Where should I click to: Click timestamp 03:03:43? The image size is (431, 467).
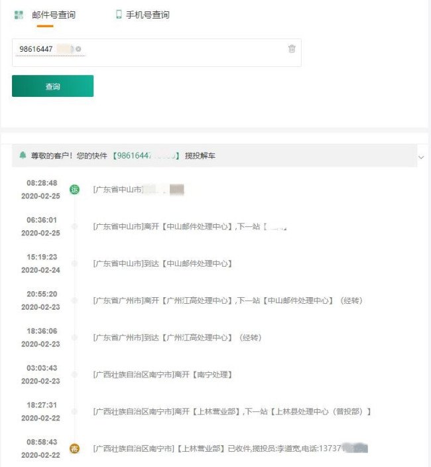(42, 367)
